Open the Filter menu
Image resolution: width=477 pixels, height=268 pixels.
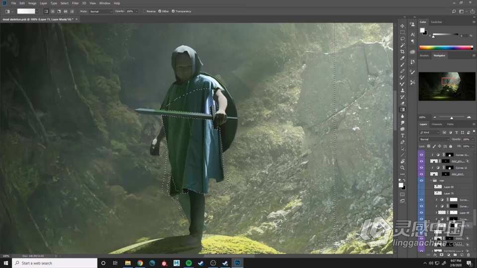[x=75, y=3]
